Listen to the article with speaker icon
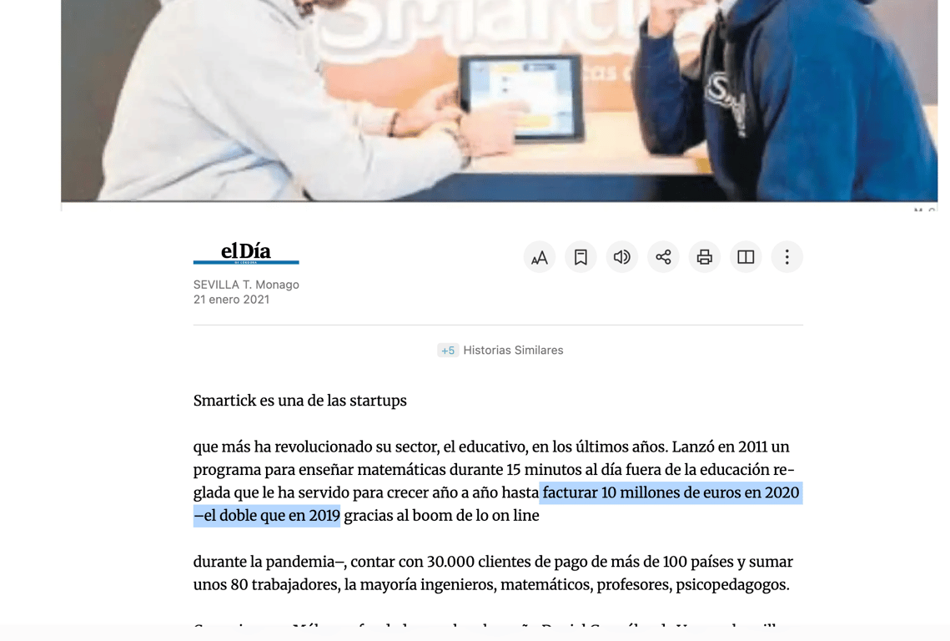This screenshot has width=950, height=641. click(x=621, y=257)
